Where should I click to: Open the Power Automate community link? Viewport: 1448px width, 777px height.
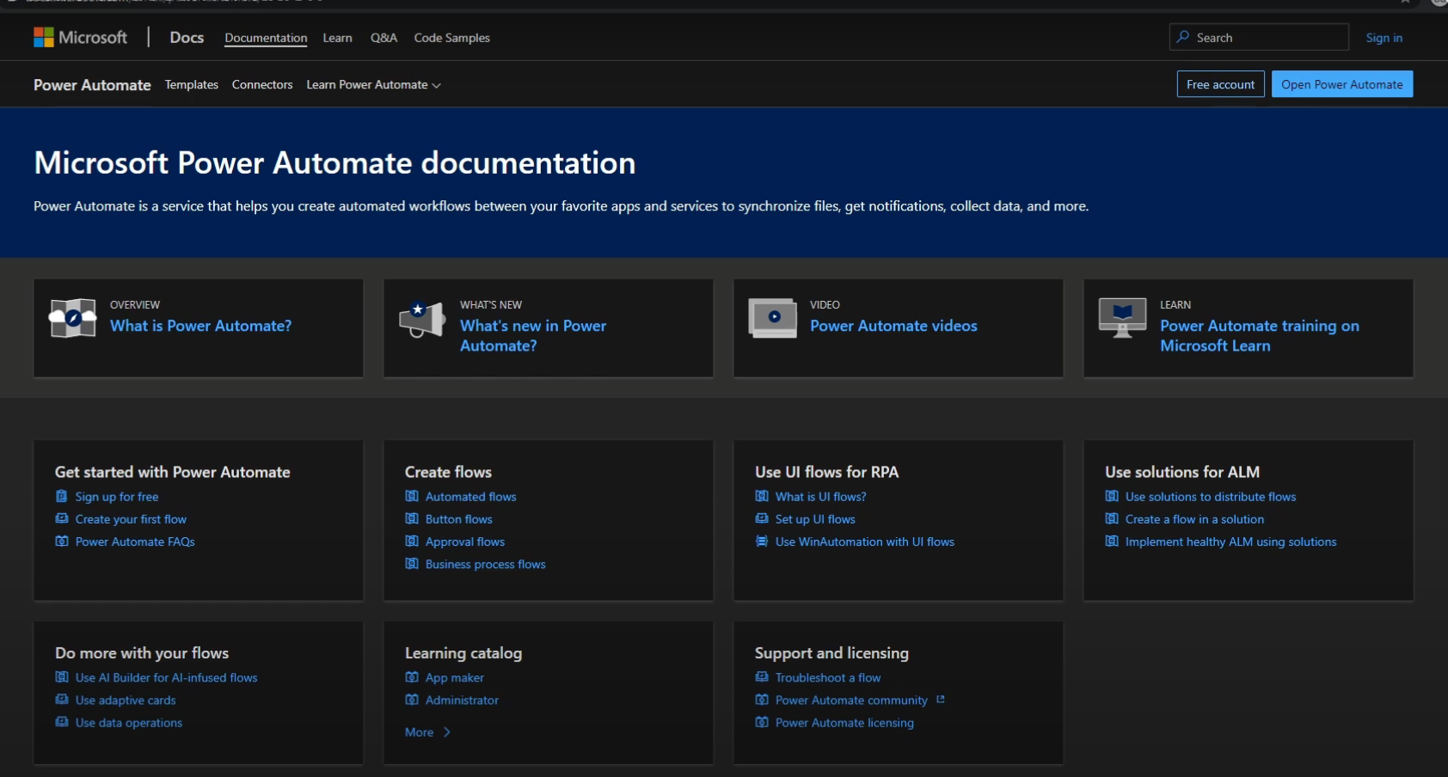pyautogui.click(x=851, y=701)
